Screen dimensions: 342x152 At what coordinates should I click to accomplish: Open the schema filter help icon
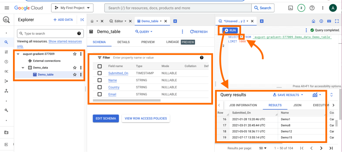coord(201,58)
